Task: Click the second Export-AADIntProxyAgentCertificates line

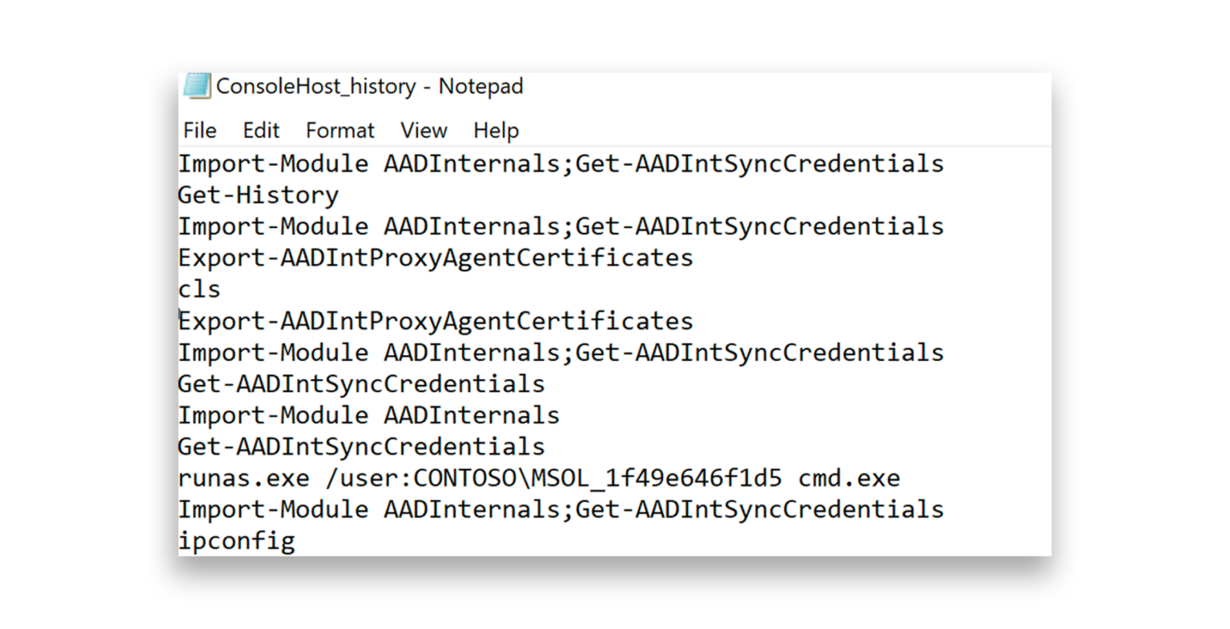Action: [435, 321]
